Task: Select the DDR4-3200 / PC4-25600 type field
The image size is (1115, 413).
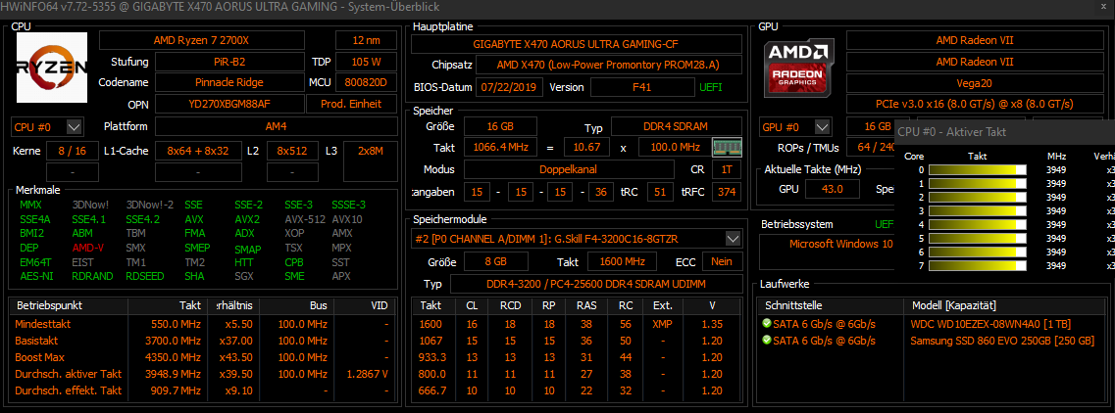Action: pos(596,285)
